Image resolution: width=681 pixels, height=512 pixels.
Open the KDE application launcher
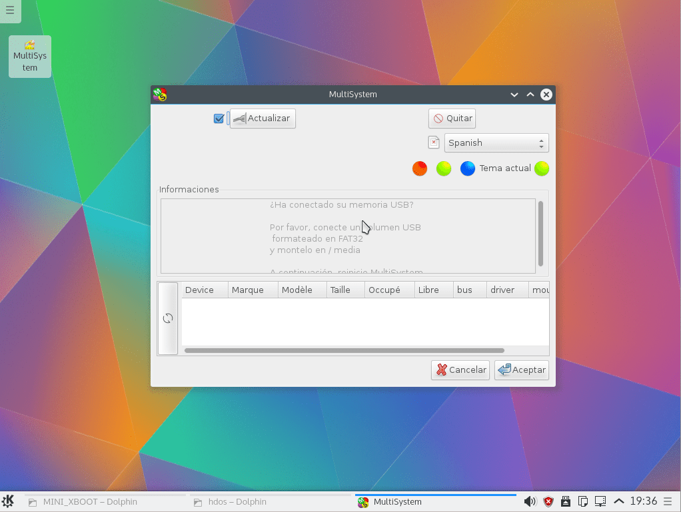pos(8,501)
